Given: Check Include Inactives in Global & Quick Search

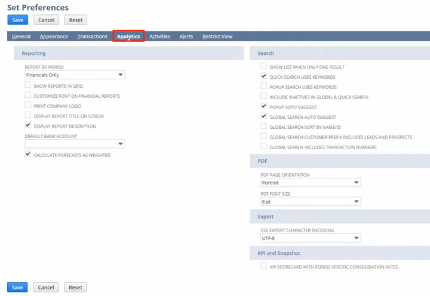Looking at the screenshot, I should coord(263,96).
